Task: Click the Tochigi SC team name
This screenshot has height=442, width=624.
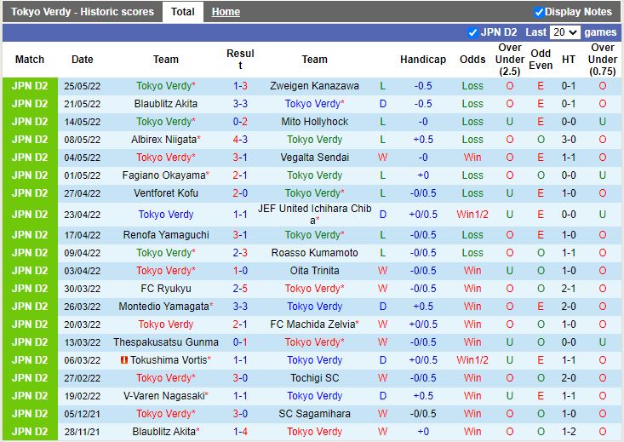Action: pos(314,378)
